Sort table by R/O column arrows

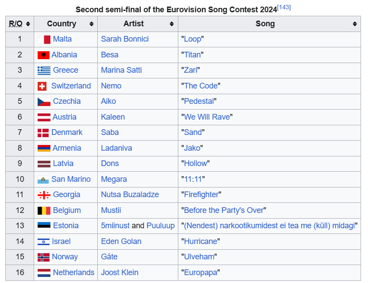28,24
